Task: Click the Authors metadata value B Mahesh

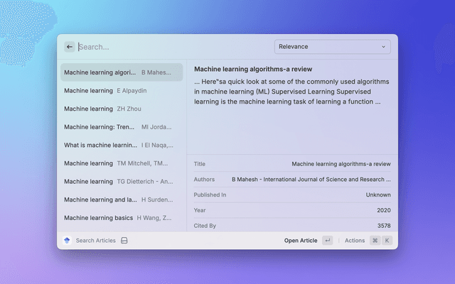Action: click(311, 180)
